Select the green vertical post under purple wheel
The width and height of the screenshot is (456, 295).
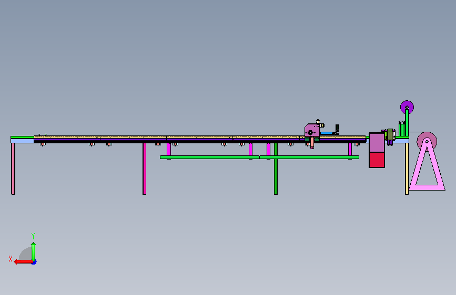click(x=407, y=121)
